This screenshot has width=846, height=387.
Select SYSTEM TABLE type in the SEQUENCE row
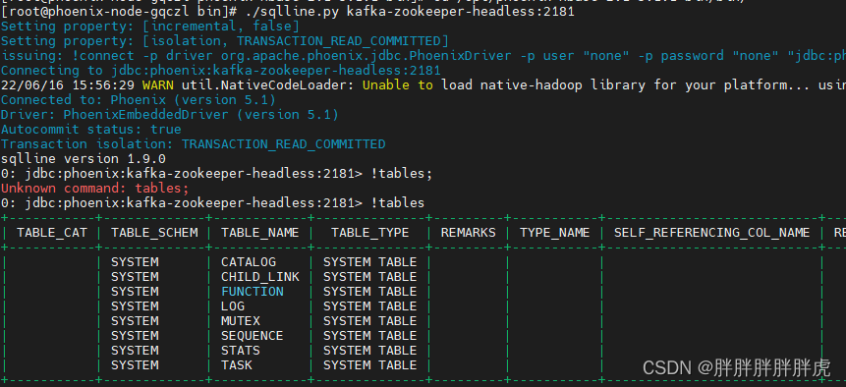(x=370, y=336)
